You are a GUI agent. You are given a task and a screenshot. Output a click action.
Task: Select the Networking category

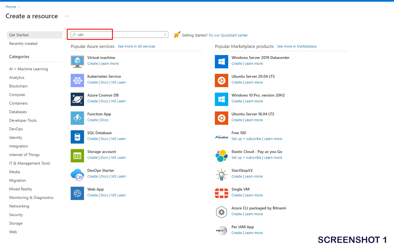(x=19, y=206)
